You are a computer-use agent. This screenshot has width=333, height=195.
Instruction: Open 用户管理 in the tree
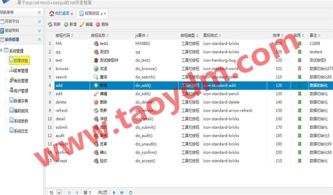coord(19,90)
